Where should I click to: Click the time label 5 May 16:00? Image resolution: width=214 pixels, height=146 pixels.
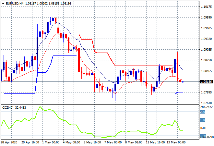(x=92, y=142)
